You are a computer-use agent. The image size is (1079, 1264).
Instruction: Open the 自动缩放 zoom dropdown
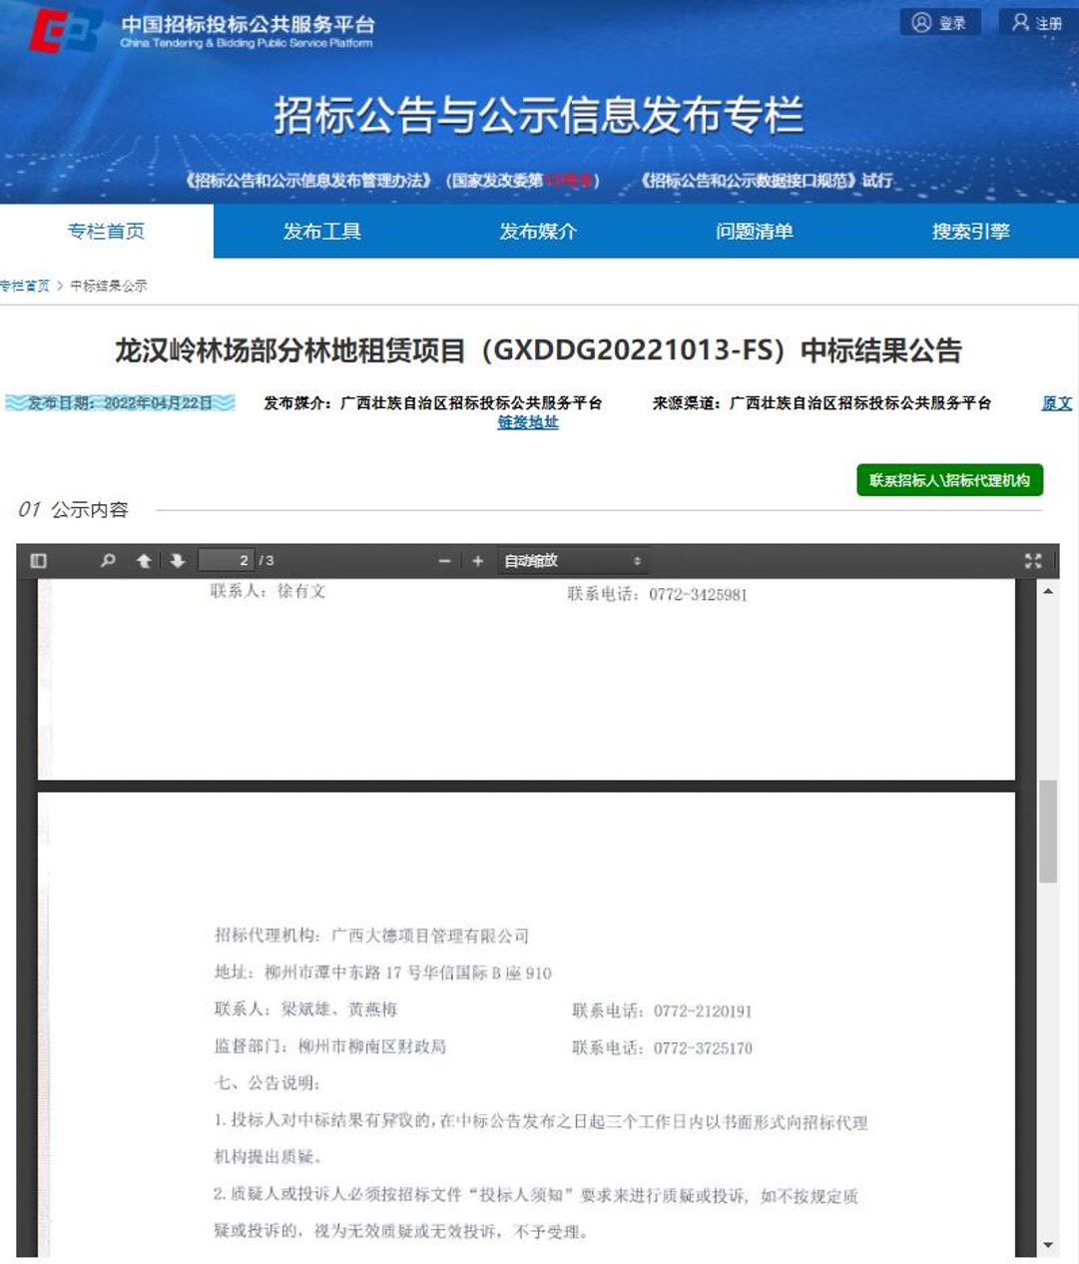pyautogui.click(x=572, y=561)
